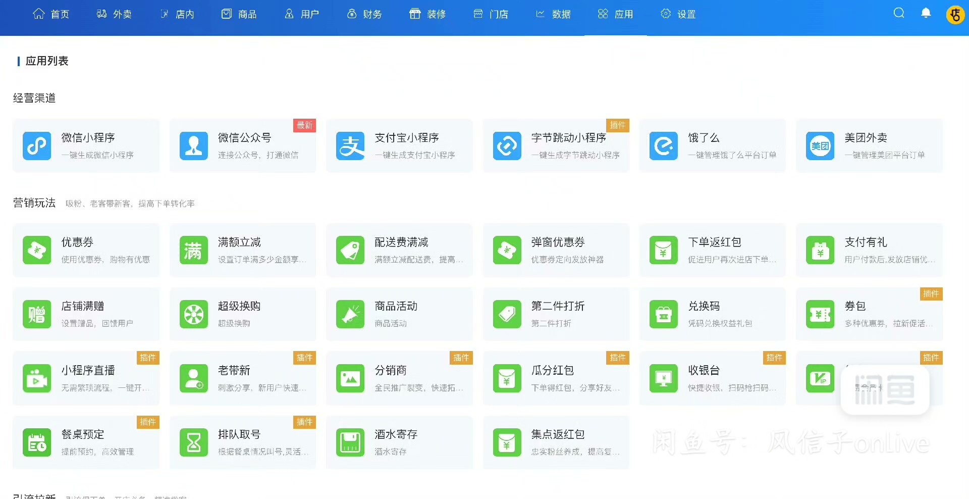
Task: Click the user avatar in top right
Action: (955, 15)
